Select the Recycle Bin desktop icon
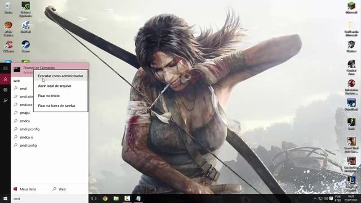 [8, 8]
